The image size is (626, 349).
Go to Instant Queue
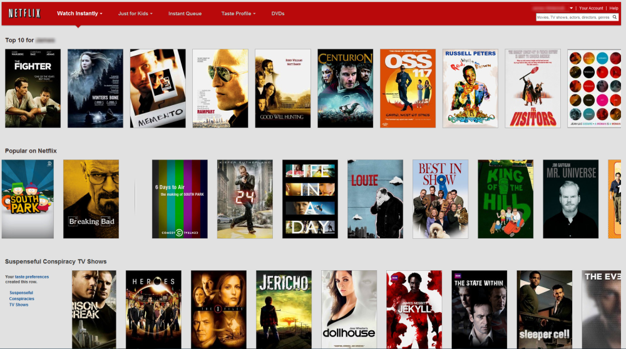pyautogui.click(x=185, y=14)
